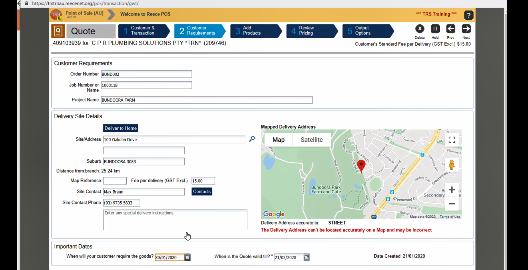Viewport: 528px width, 270px height.
Task: Click the red delivery location pin
Action: [x=361, y=166]
